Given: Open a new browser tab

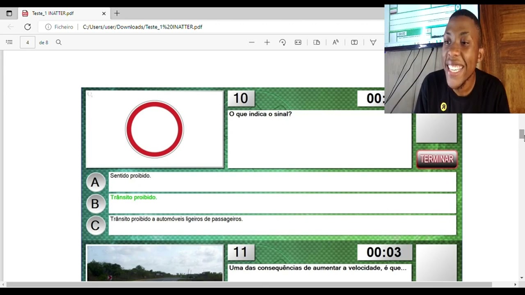Looking at the screenshot, I should click(117, 13).
